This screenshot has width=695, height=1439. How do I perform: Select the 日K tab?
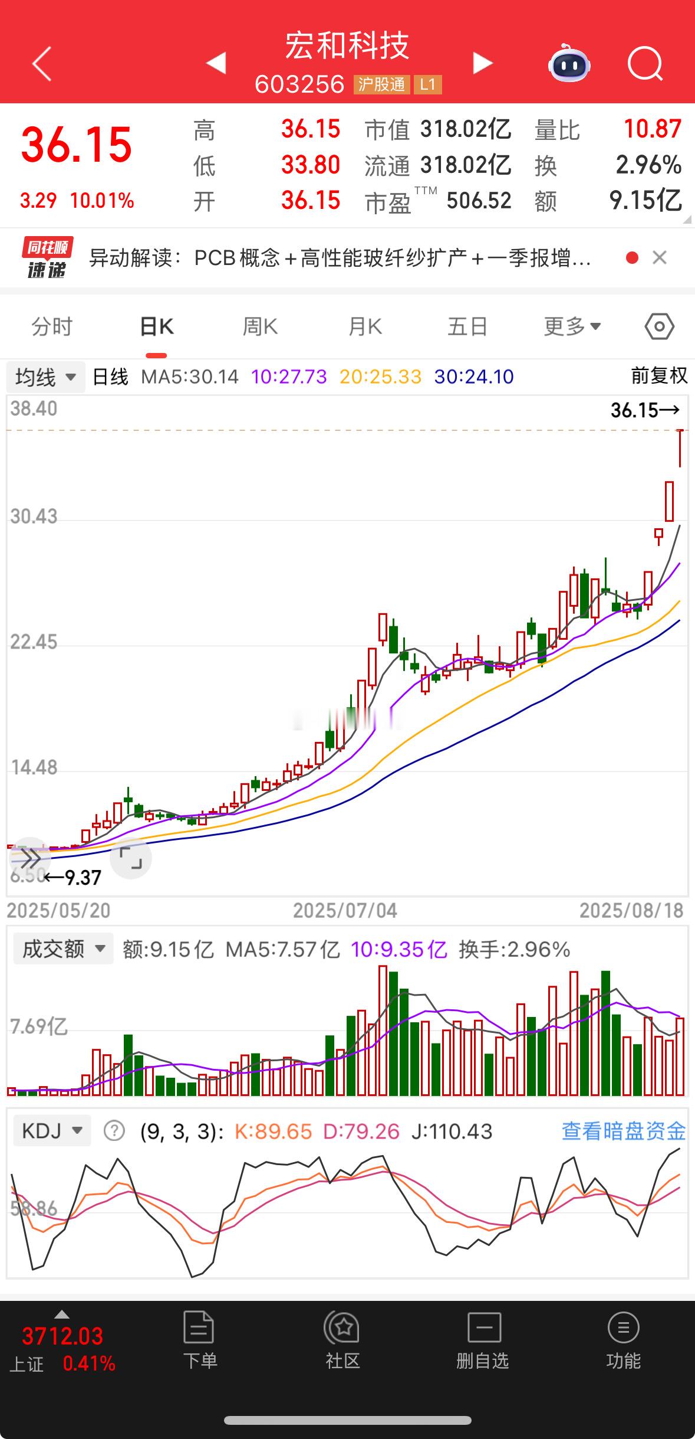click(x=156, y=326)
